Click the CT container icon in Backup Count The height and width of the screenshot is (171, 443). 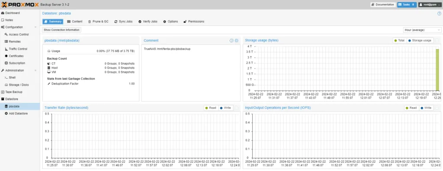coord(48,64)
